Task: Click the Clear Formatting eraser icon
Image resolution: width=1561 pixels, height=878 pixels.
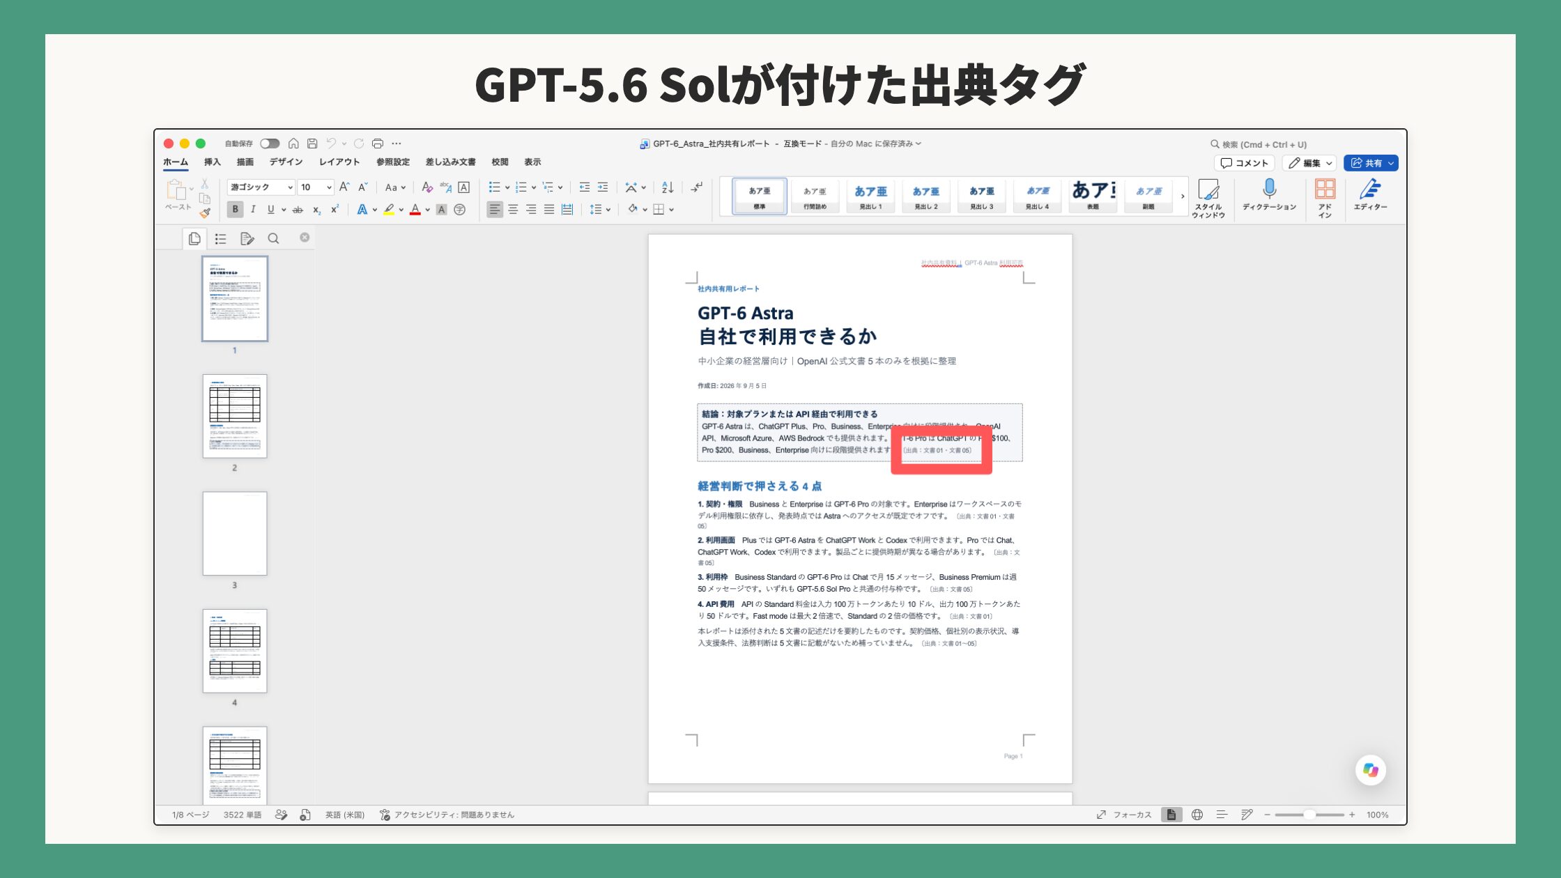Action: point(427,187)
